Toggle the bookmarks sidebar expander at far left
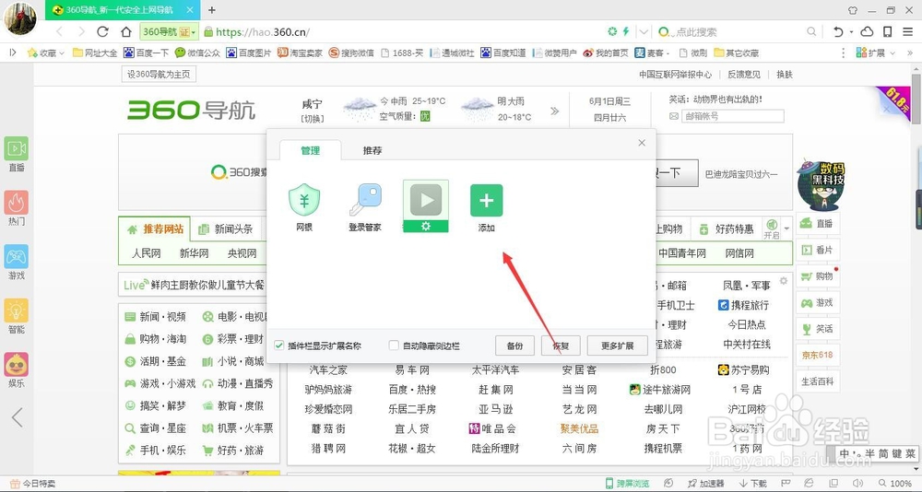Screen dimensions: 922x492 click(x=12, y=53)
